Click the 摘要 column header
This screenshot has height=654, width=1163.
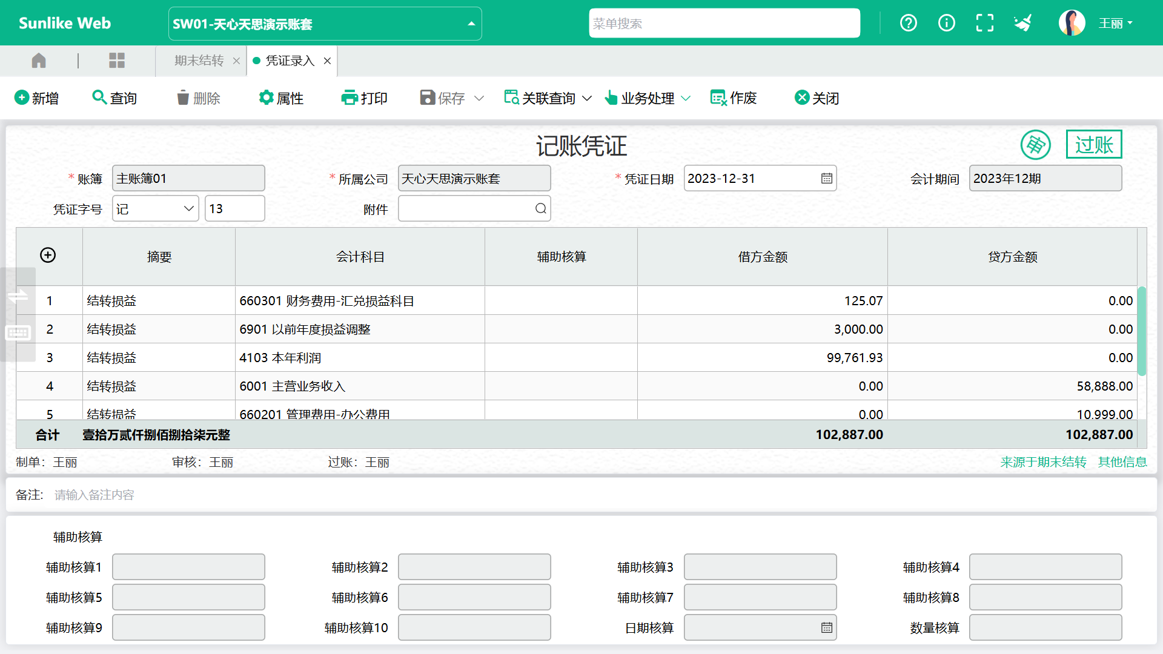159,257
